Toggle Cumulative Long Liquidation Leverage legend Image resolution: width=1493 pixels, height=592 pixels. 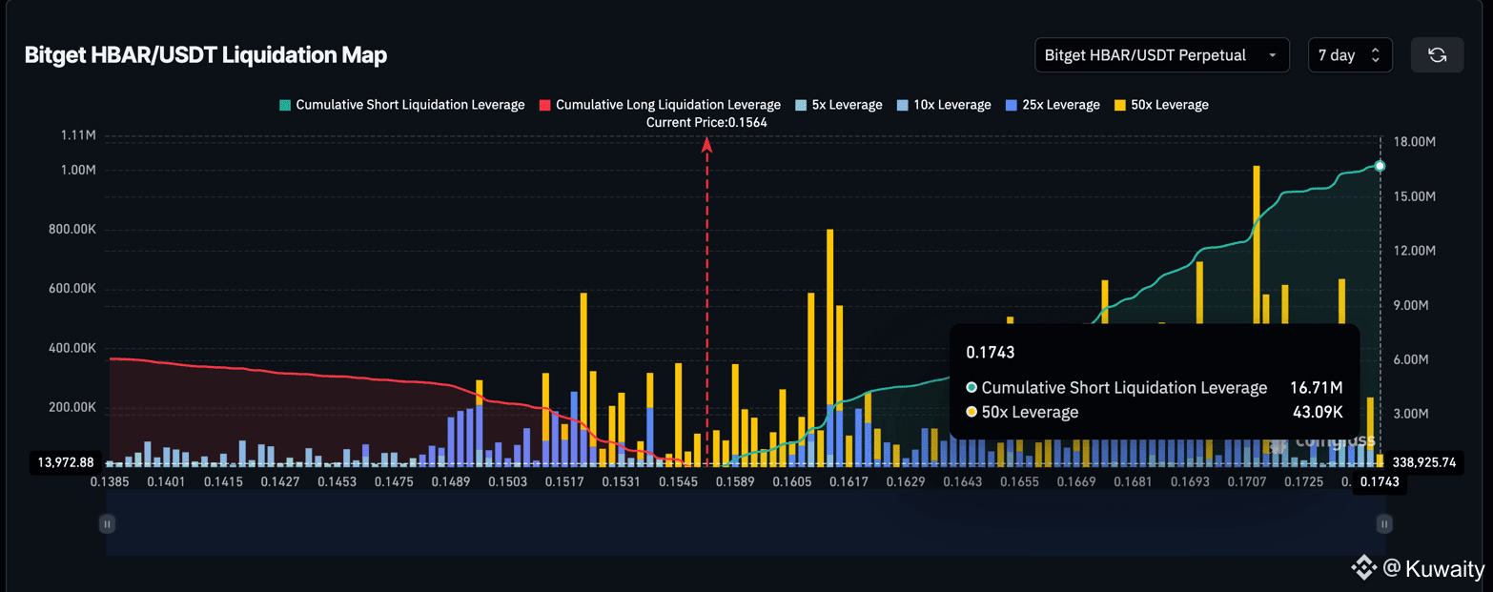pos(659,105)
